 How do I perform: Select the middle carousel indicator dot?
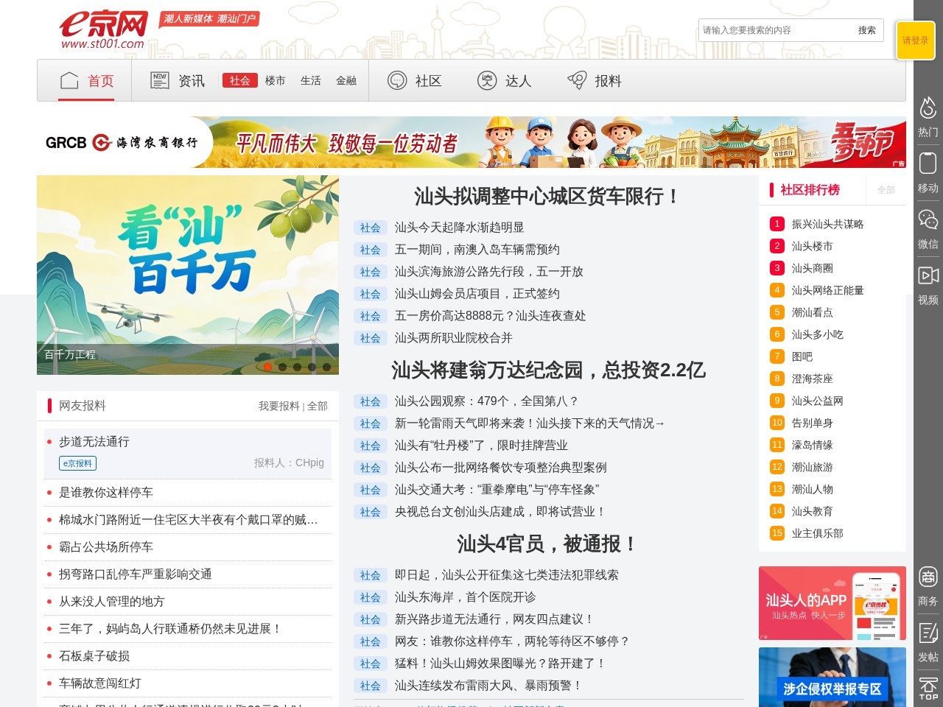pos(298,366)
